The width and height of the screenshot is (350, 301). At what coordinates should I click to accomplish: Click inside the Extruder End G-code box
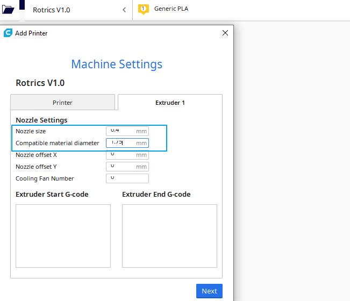169,236
